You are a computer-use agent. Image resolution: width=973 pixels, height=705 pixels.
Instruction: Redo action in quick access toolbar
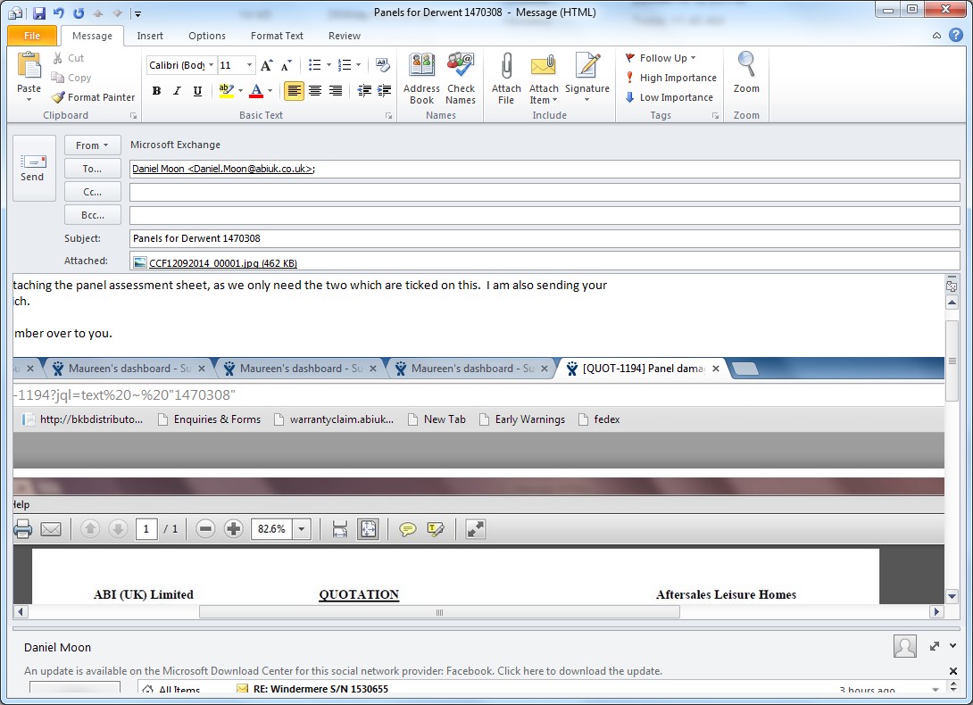click(x=79, y=12)
